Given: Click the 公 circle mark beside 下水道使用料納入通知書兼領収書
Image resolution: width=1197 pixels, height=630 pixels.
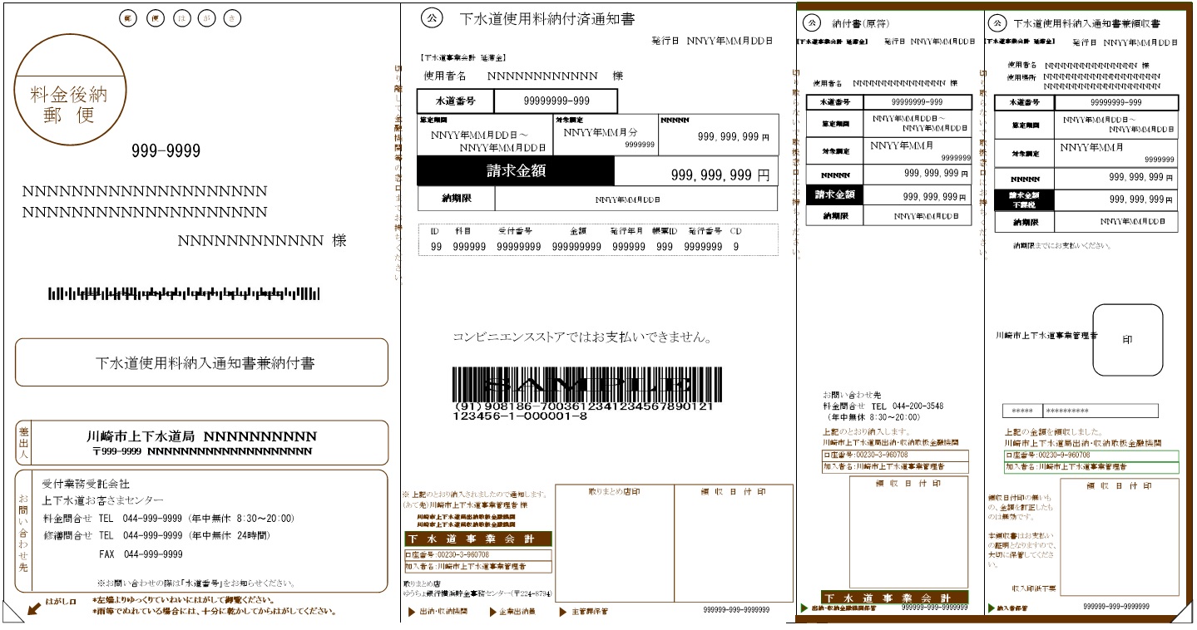Looking at the screenshot, I should click(x=998, y=24).
